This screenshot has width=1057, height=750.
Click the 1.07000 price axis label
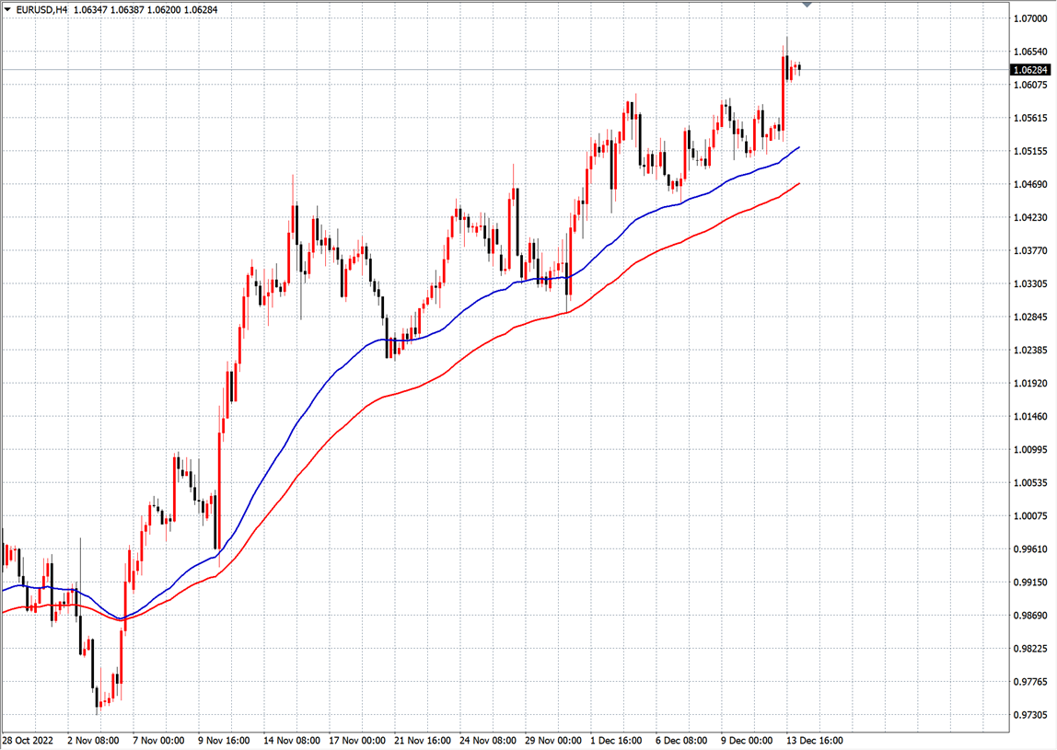point(1030,18)
